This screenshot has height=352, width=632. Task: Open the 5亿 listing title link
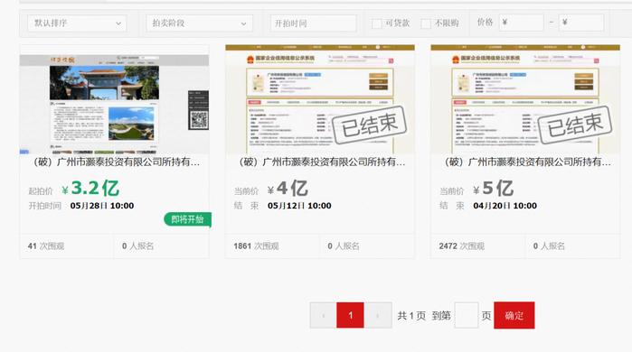[527, 162]
